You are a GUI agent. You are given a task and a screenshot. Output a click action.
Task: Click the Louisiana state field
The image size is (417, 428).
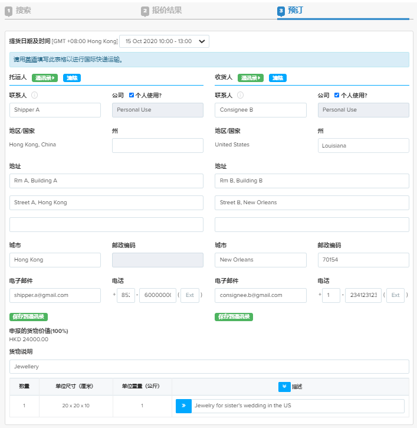[363, 145]
